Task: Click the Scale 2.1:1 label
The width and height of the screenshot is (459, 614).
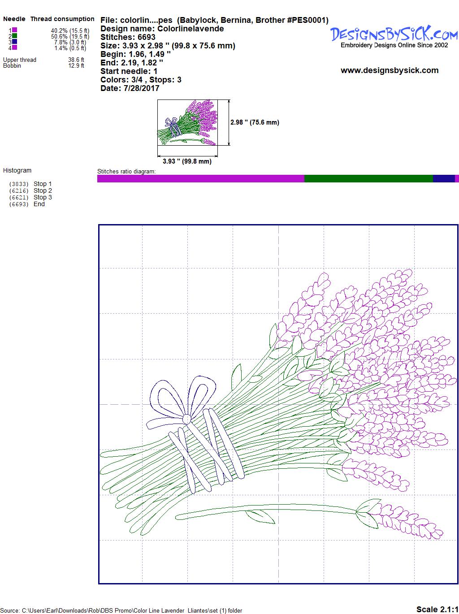Action: click(437, 609)
